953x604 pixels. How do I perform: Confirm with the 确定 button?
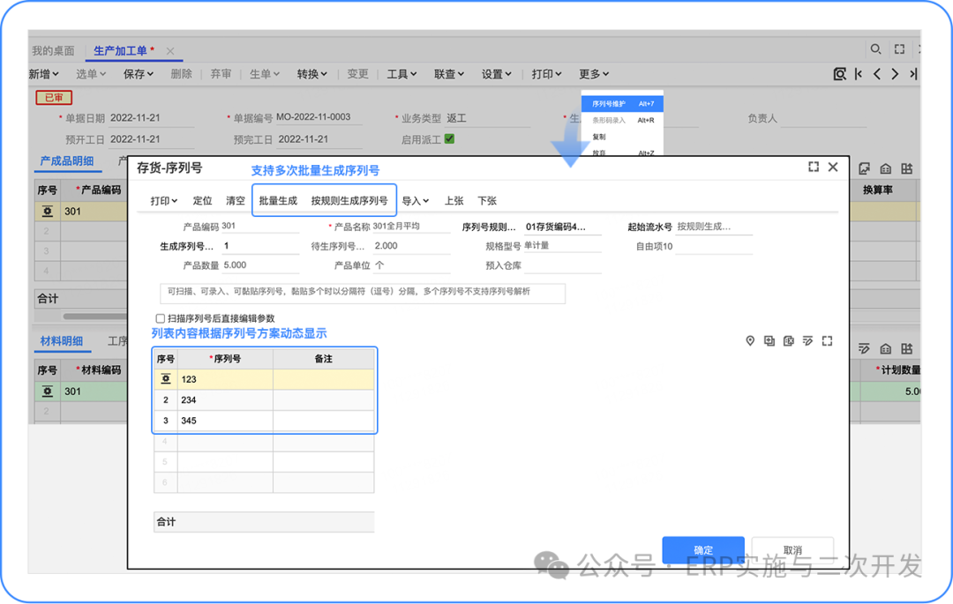pyautogui.click(x=703, y=550)
